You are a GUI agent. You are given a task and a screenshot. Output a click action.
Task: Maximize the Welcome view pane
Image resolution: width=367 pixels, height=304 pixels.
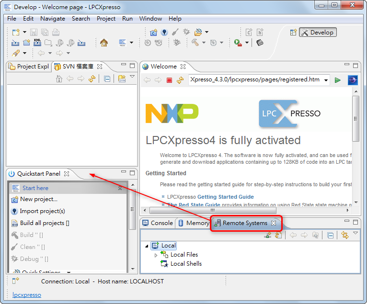point(356,66)
